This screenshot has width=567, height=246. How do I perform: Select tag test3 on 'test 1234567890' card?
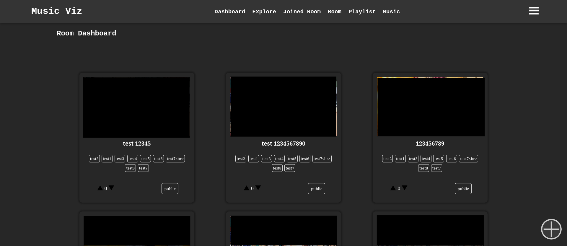pos(266,159)
